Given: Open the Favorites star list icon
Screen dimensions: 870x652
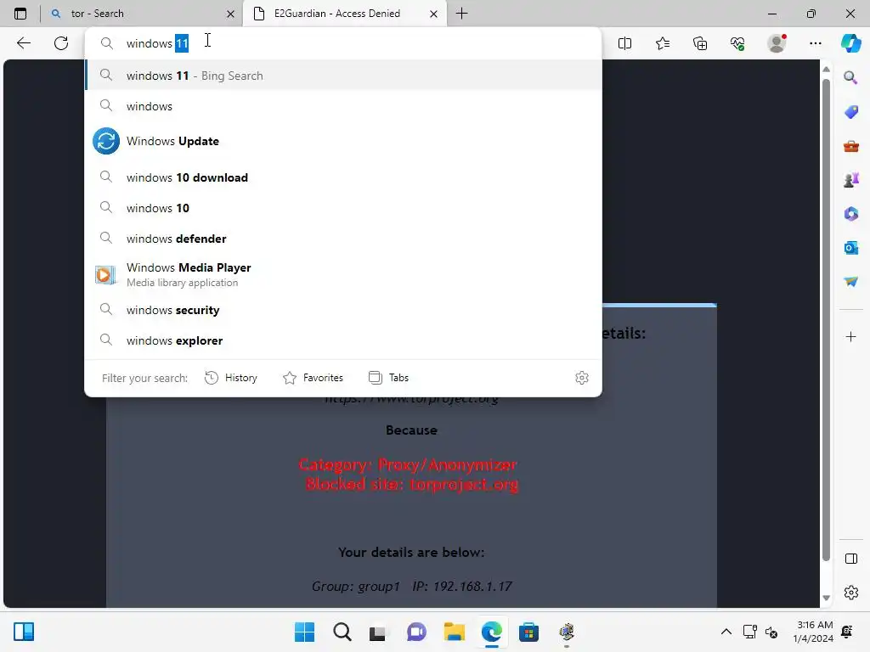Looking at the screenshot, I should [x=663, y=43].
